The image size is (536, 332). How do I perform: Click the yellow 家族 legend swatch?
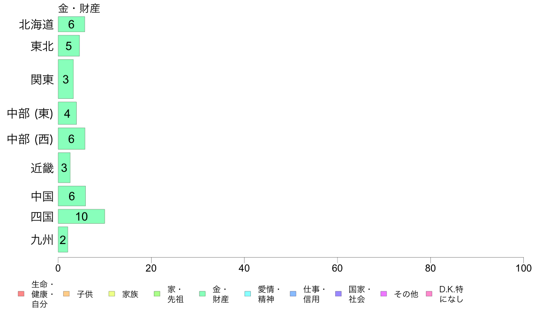(112, 294)
